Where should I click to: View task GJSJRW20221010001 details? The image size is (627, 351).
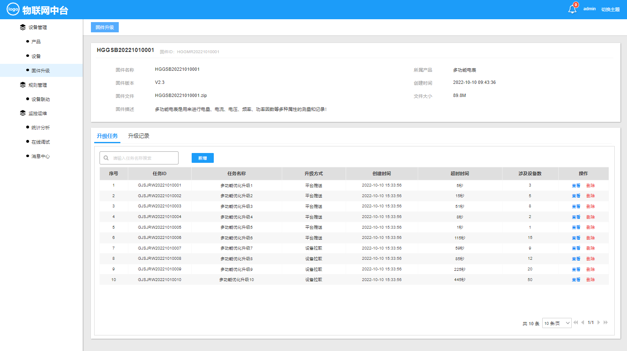pos(576,186)
